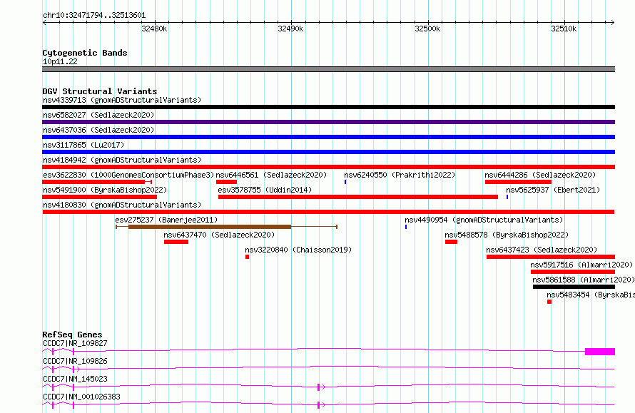
Task: Click the nsv6240550 Prakrithi2022 label
Action: [x=400, y=175]
